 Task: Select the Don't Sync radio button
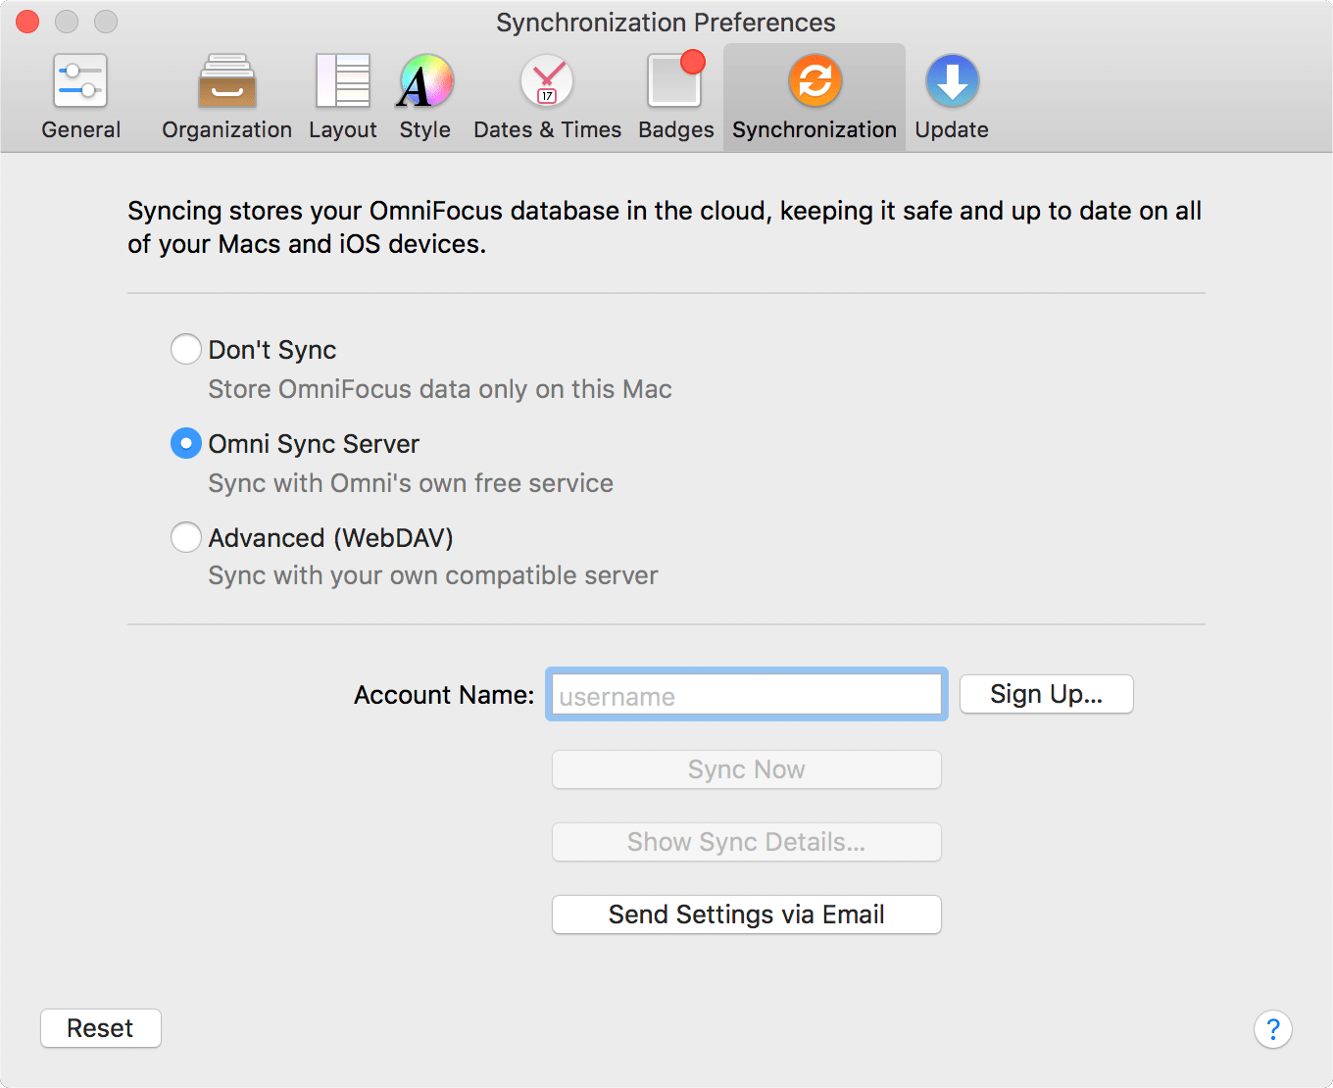[186, 349]
